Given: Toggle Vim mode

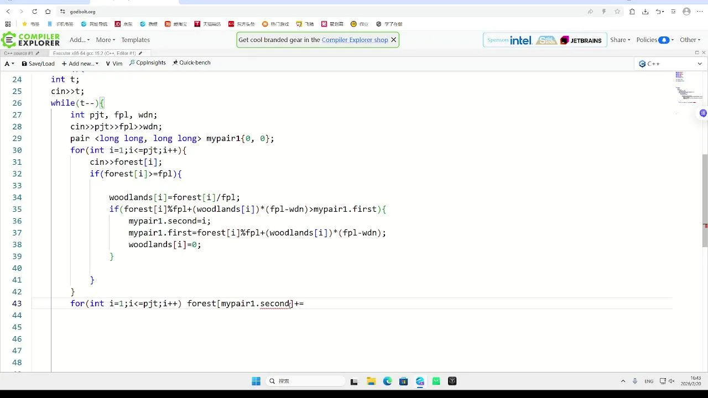Looking at the screenshot, I should (114, 64).
